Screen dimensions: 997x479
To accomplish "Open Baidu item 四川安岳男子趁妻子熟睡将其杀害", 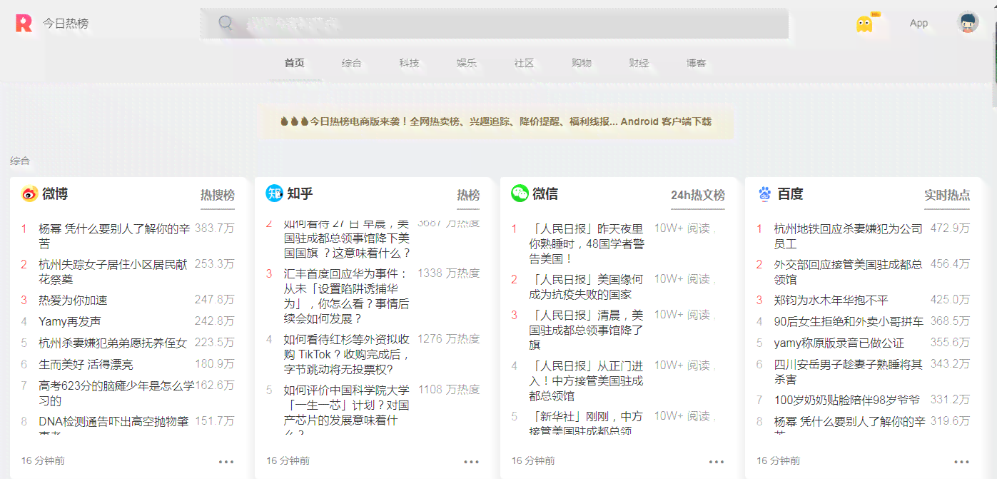I will 849,372.
